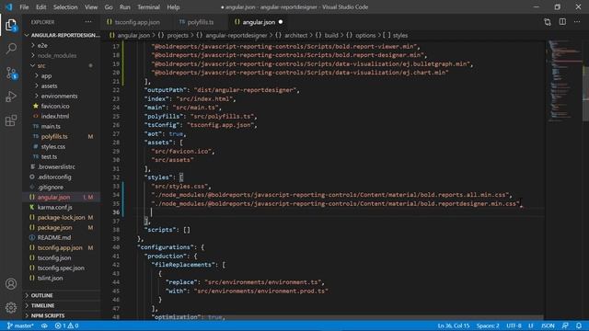Screen dimensions: 589x331
Task: Click the projects breadcrumb segment
Action: [178, 35]
